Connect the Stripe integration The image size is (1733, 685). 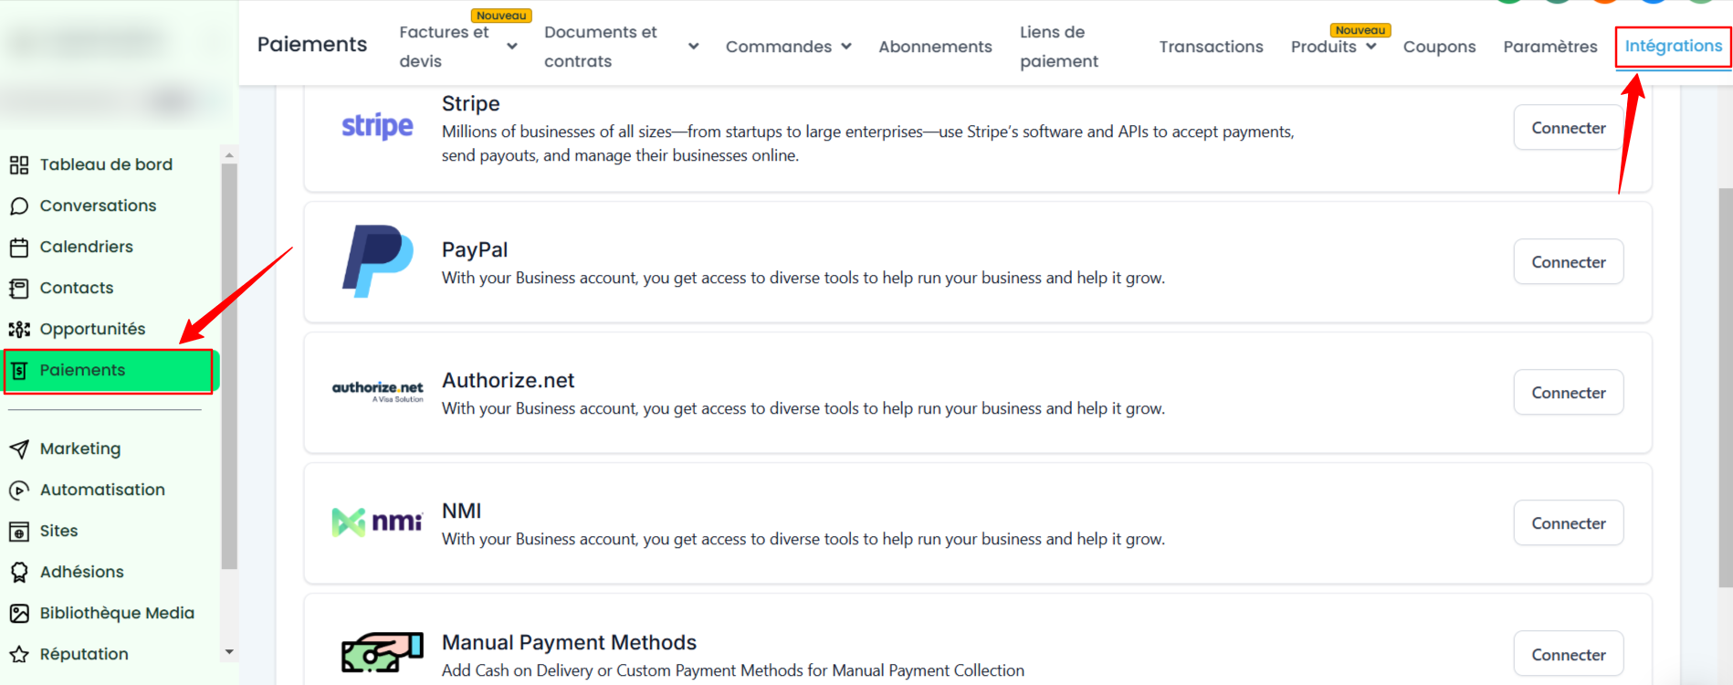(x=1568, y=128)
